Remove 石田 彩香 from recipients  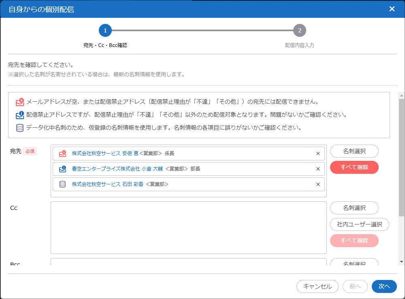coord(318,184)
